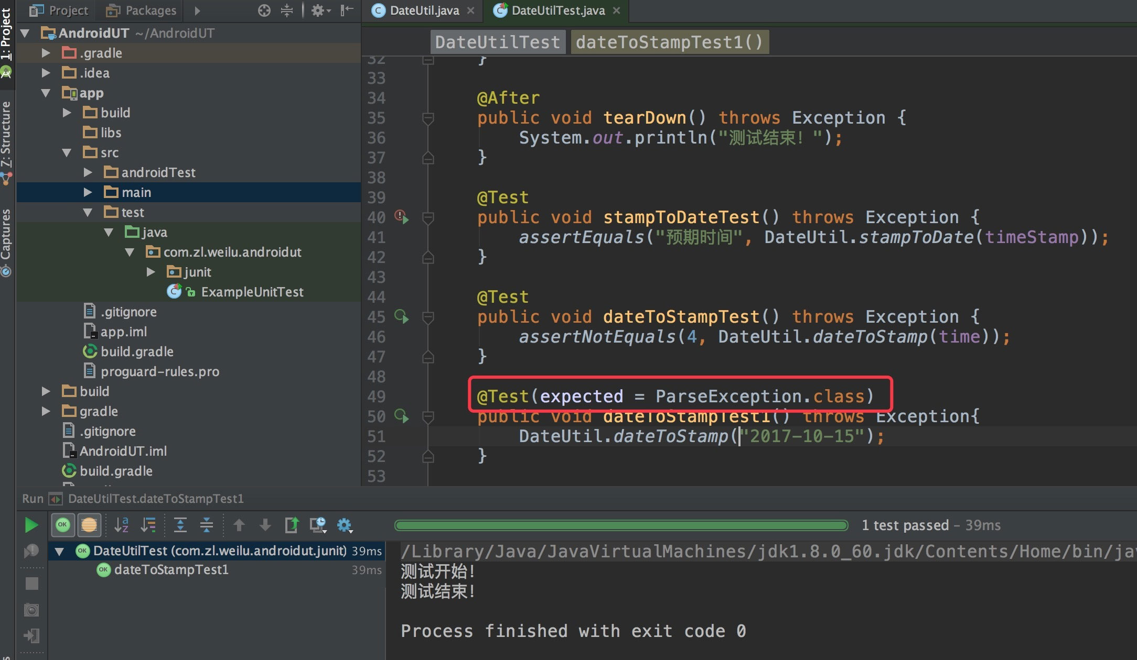This screenshot has height=660, width=1137.
Task: Expand the main folder
Action: click(x=88, y=193)
